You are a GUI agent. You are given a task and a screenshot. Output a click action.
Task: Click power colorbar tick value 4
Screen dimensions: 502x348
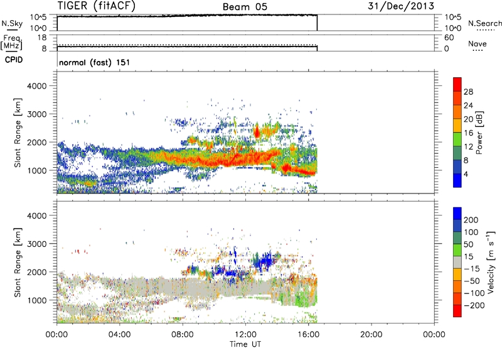point(466,174)
